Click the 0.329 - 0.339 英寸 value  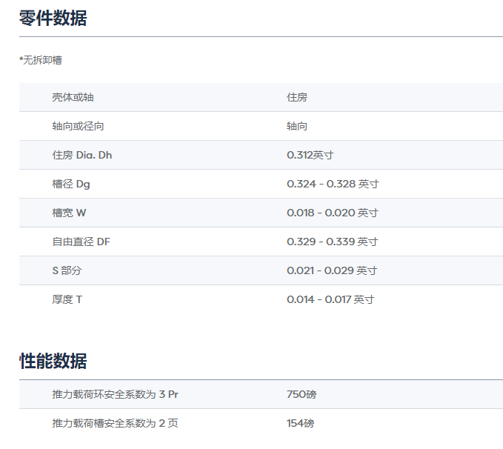tap(333, 242)
